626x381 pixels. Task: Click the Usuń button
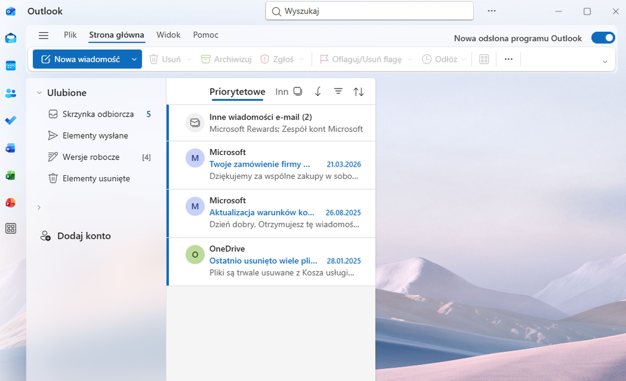tap(165, 59)
